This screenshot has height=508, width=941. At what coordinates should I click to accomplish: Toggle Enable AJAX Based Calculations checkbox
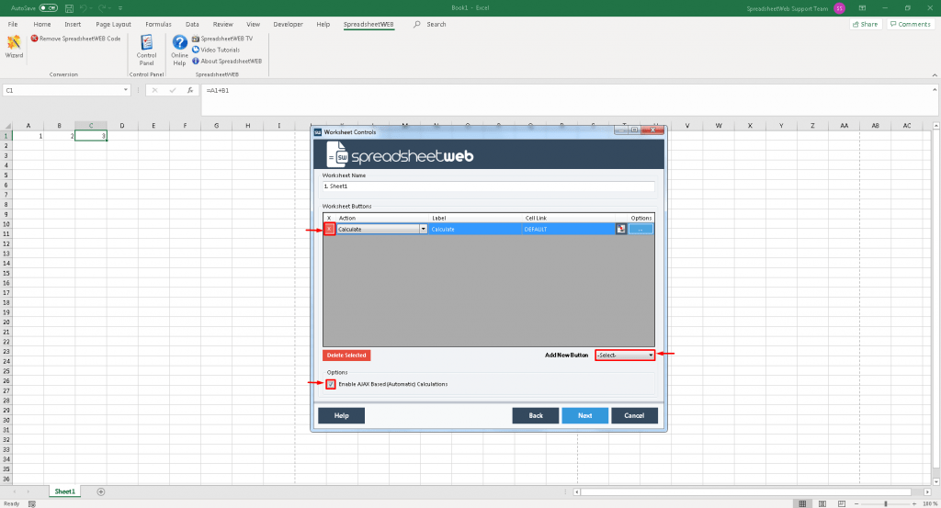point(331,385)
